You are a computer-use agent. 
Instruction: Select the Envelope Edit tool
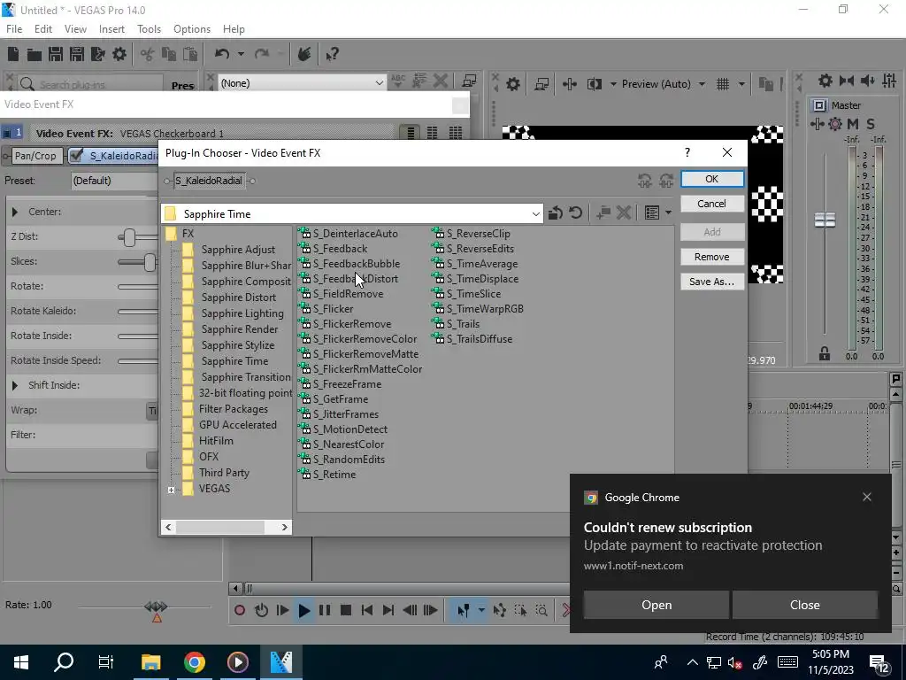pos(500,610)
